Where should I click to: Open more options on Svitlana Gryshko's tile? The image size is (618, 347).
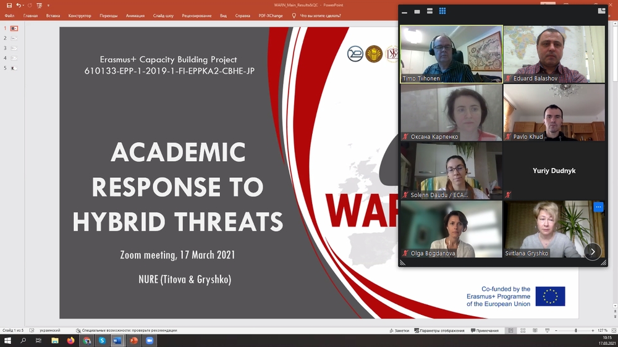[x=598, y=207]
